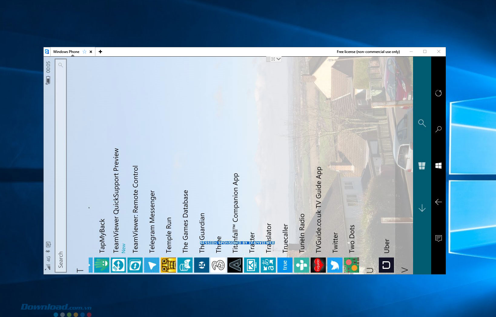
Task: Click rotate screen icon in black sidebar
Action: click(438, 93)
